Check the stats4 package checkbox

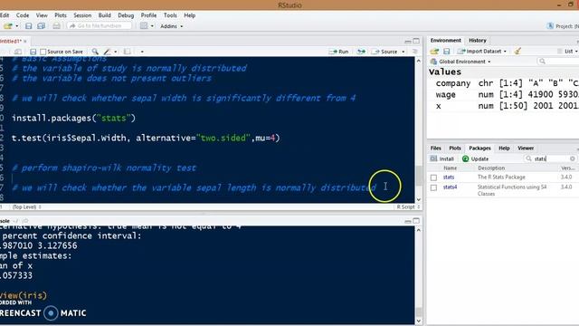pos(434,187)
